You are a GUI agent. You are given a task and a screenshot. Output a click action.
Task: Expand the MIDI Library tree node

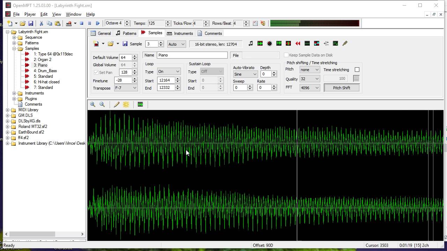[8, 110]
